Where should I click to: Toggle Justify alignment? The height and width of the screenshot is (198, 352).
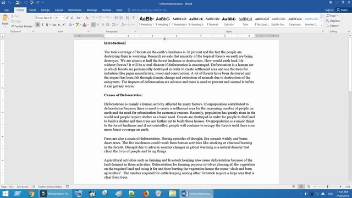(x=108, y=25)
